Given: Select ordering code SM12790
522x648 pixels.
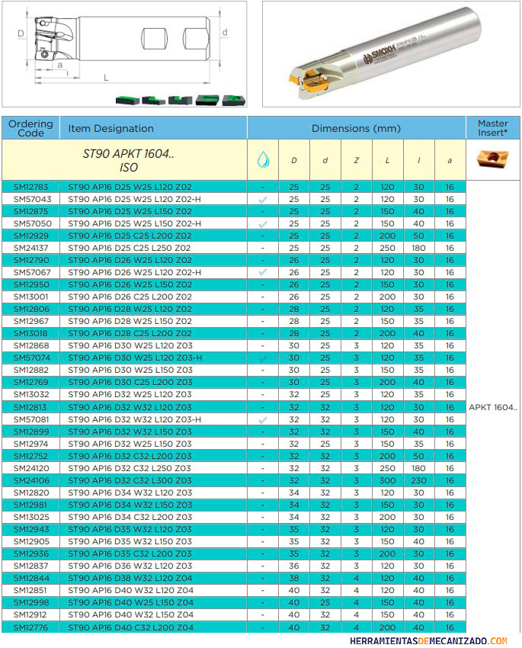Looking at the screenshot, I should 31,260.
